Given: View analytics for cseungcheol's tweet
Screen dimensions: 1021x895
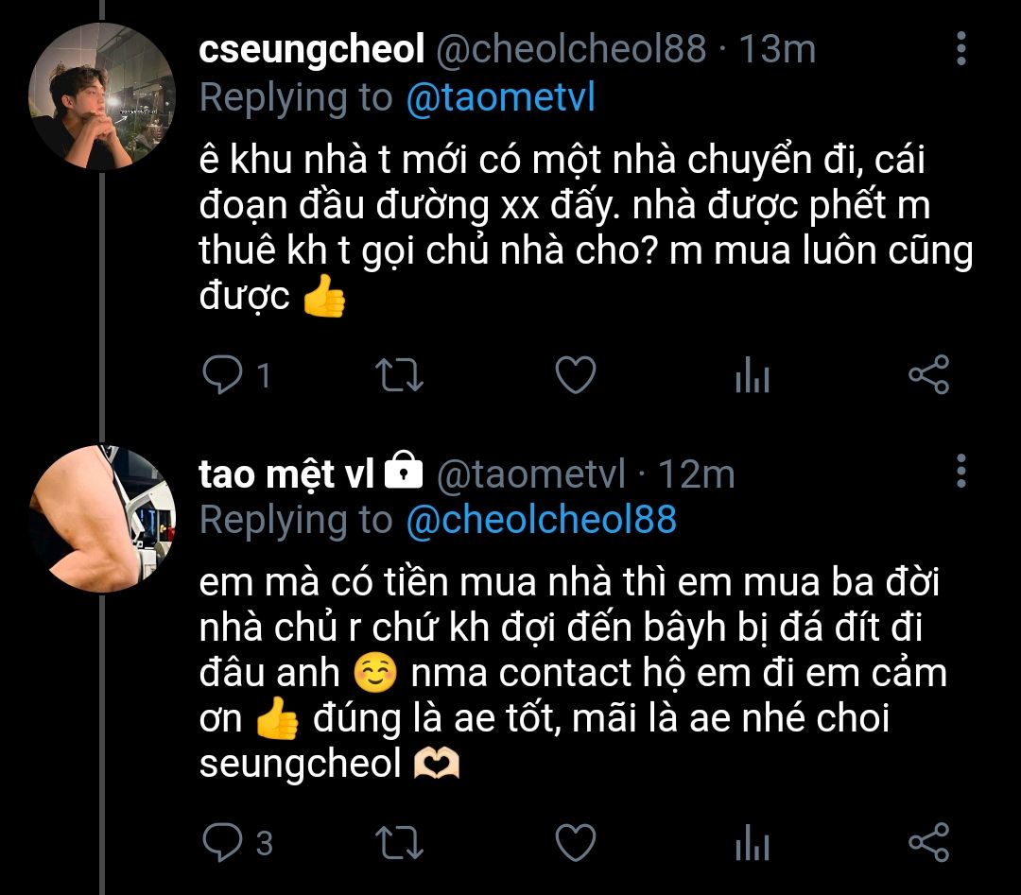Looking at the screenshot, I should pos(753,377).
